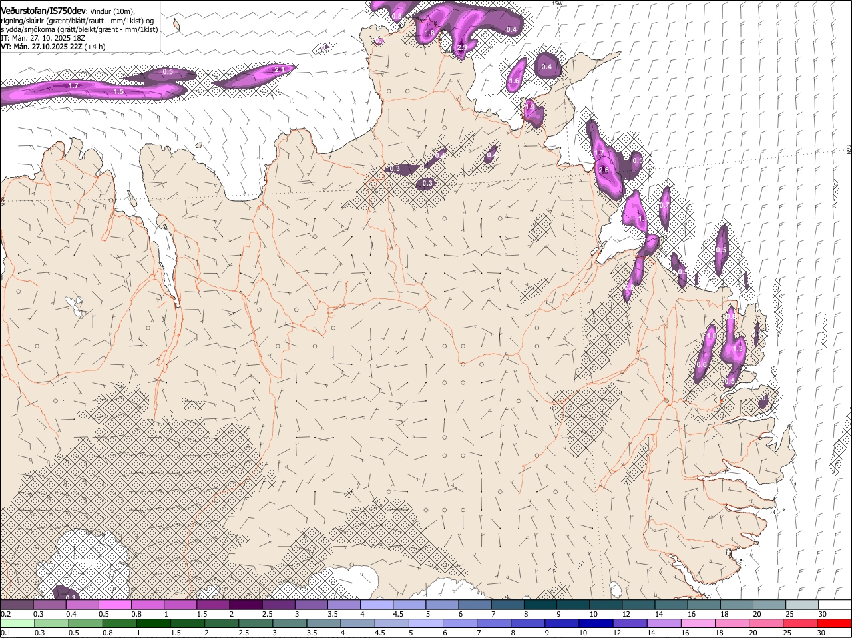Image resolution: width=852 pixels, height=638 pixels.
Task: Click the '1.3' value label in the east
Action: [x=738, y=349]
